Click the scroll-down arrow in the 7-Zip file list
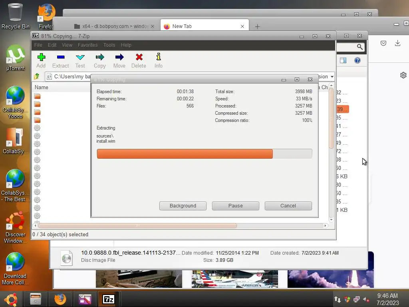 [x=331, y=220]
